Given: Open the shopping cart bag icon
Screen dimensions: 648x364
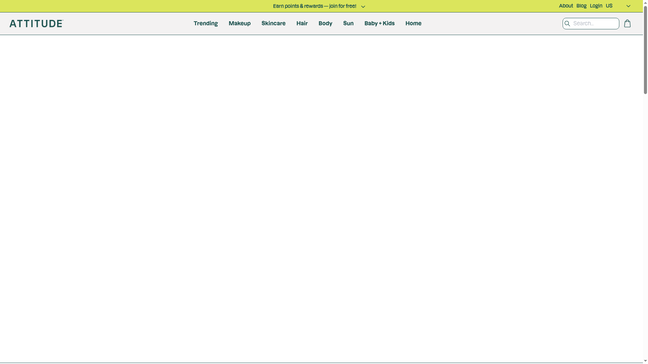Looking at the screenshot, I should point(627,23).
